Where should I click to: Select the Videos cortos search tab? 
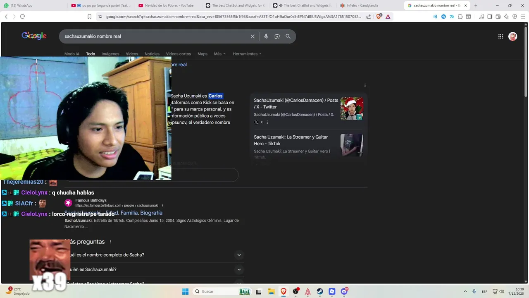coord(179,54)
